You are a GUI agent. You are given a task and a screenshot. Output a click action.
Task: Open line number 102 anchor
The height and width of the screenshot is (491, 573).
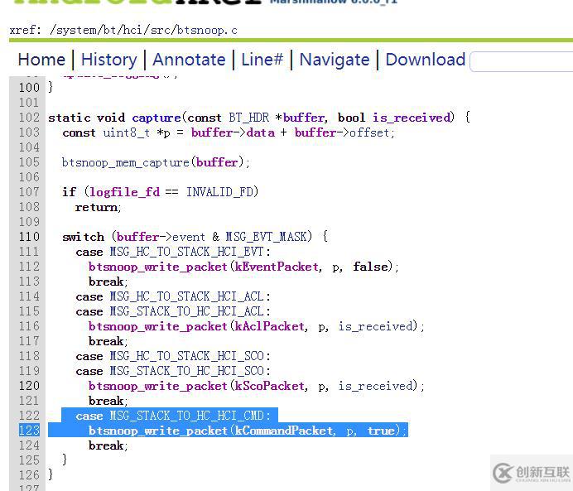point(29,118)
